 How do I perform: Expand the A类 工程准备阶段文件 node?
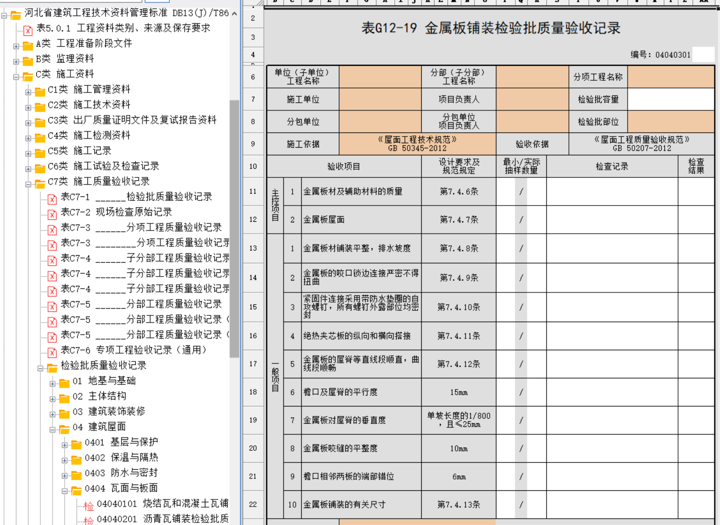16,46
